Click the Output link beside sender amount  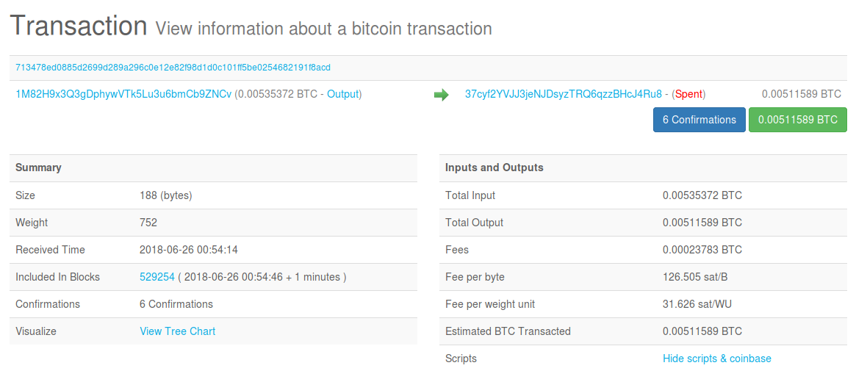point(342,94)
